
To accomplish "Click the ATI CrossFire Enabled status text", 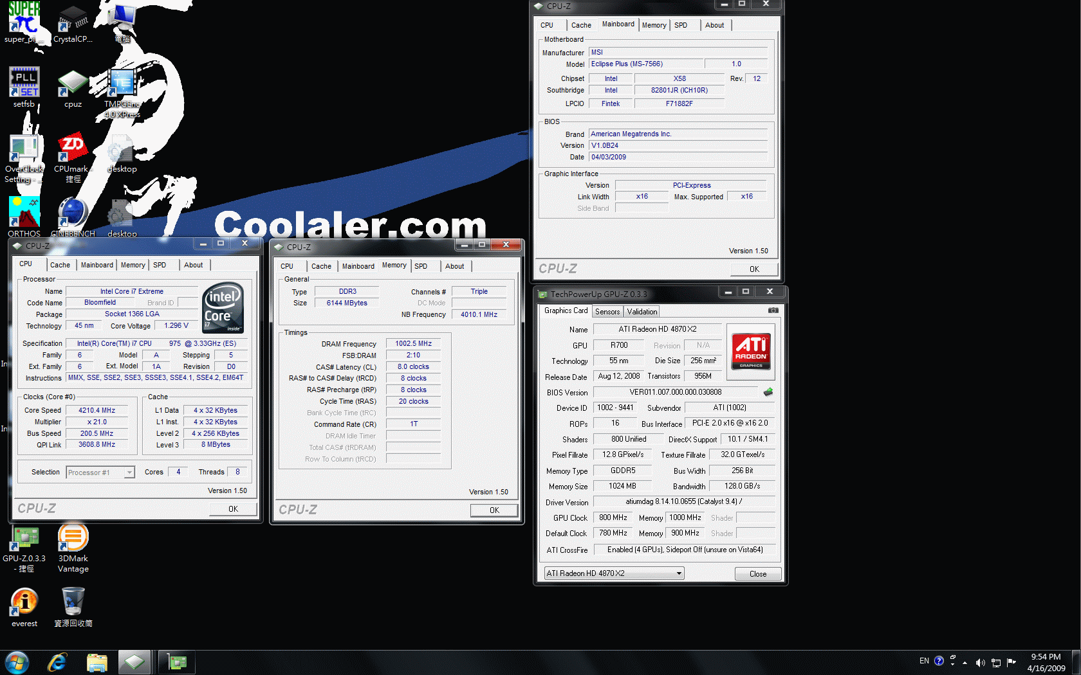I will coord(685,550).
